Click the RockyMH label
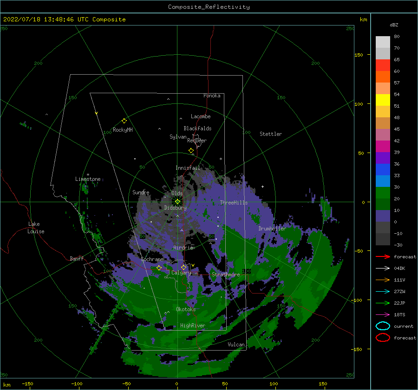 coord(123,130)
